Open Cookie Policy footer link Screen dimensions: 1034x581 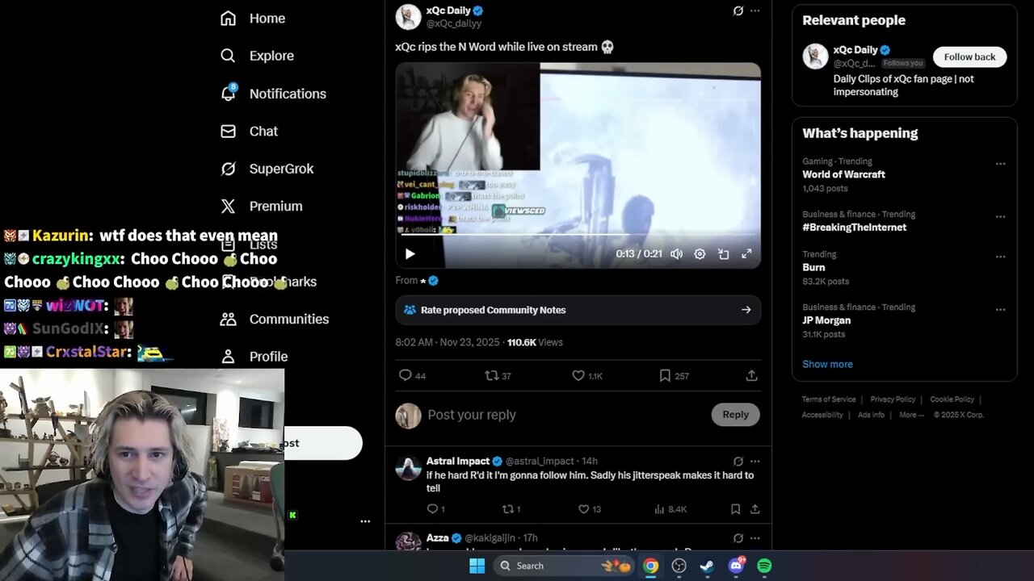pos(952,399)
